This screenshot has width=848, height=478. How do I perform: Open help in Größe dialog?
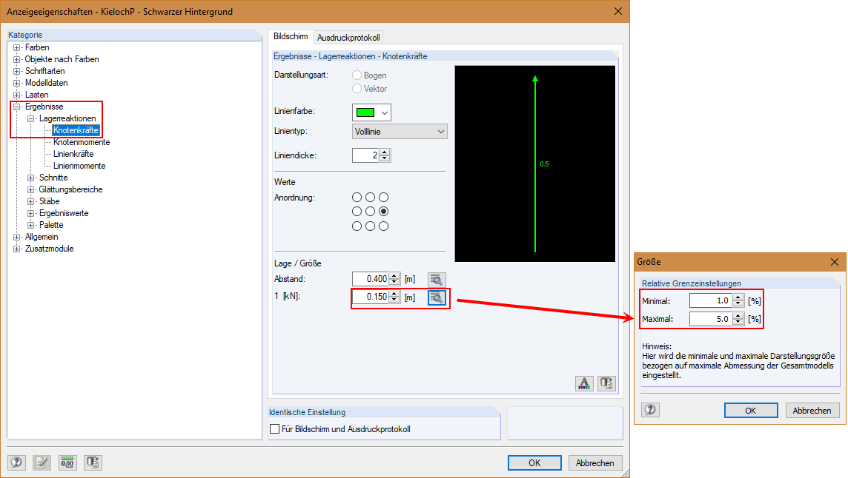[650, 410]
